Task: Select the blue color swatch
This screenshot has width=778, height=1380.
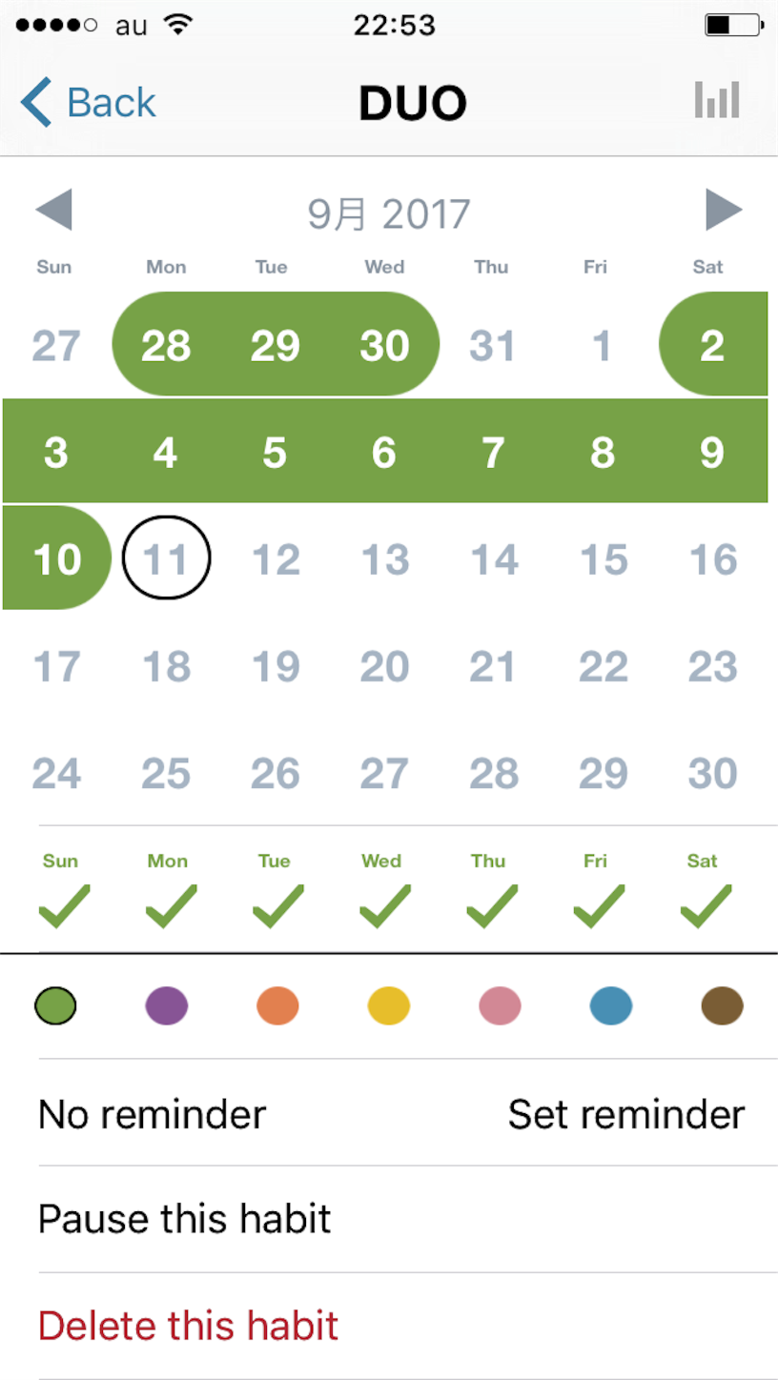Action: 611,1005
